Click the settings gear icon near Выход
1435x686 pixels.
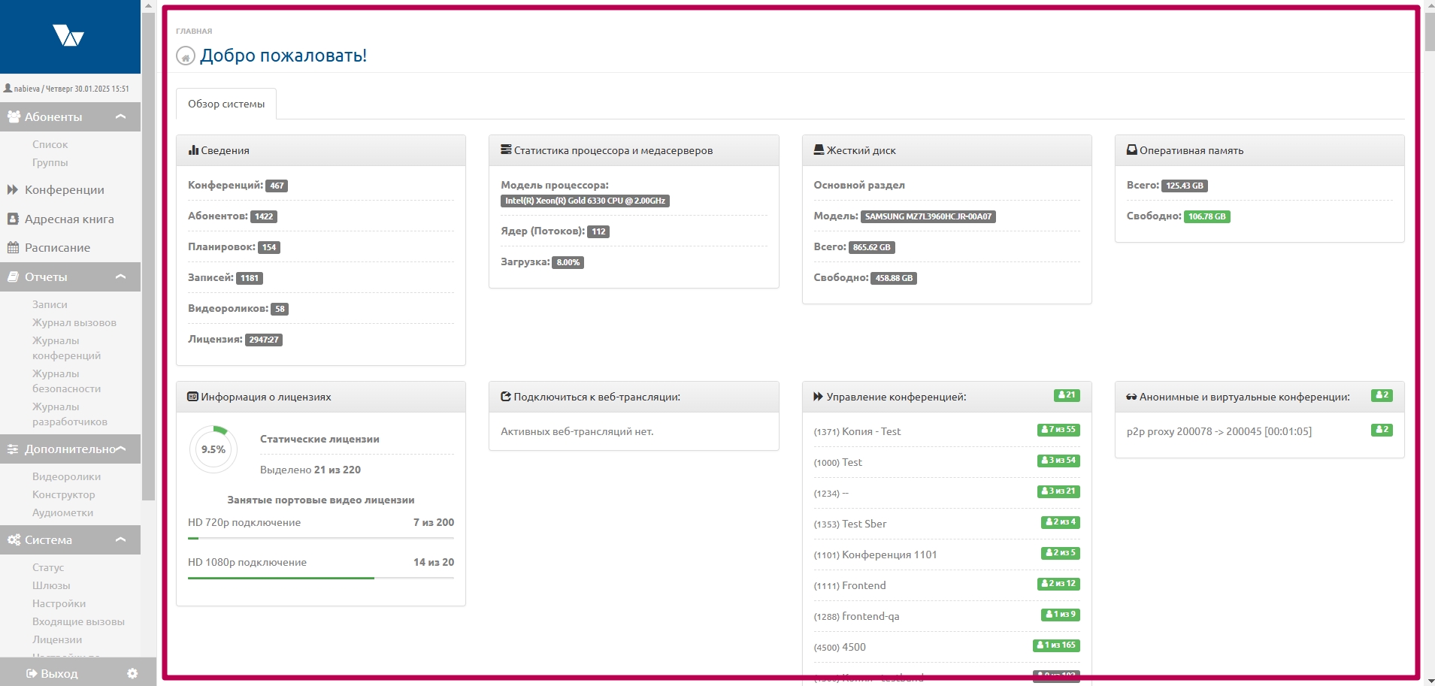point(132,673)
